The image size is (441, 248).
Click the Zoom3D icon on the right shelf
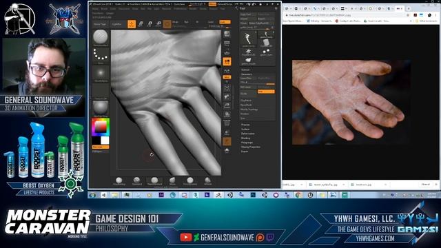pyautogui.click(x=227, y=105)
